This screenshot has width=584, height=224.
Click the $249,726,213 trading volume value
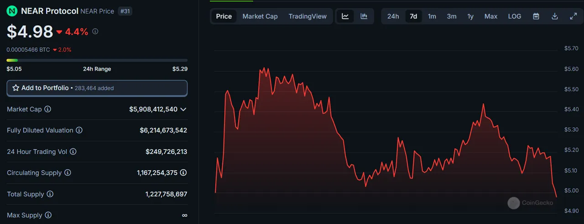point(167,152)
